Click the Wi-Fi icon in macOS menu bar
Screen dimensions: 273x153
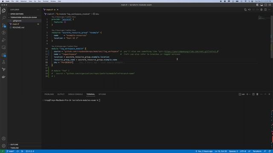point(246,1)
